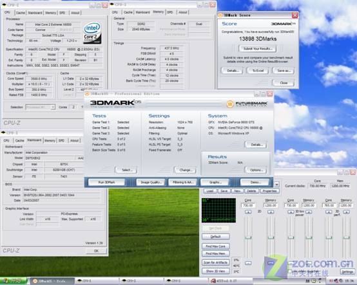Click the 3DMark05 title bar icon
The width and height of the screenshot is (357, 285).
click(87, 94)
